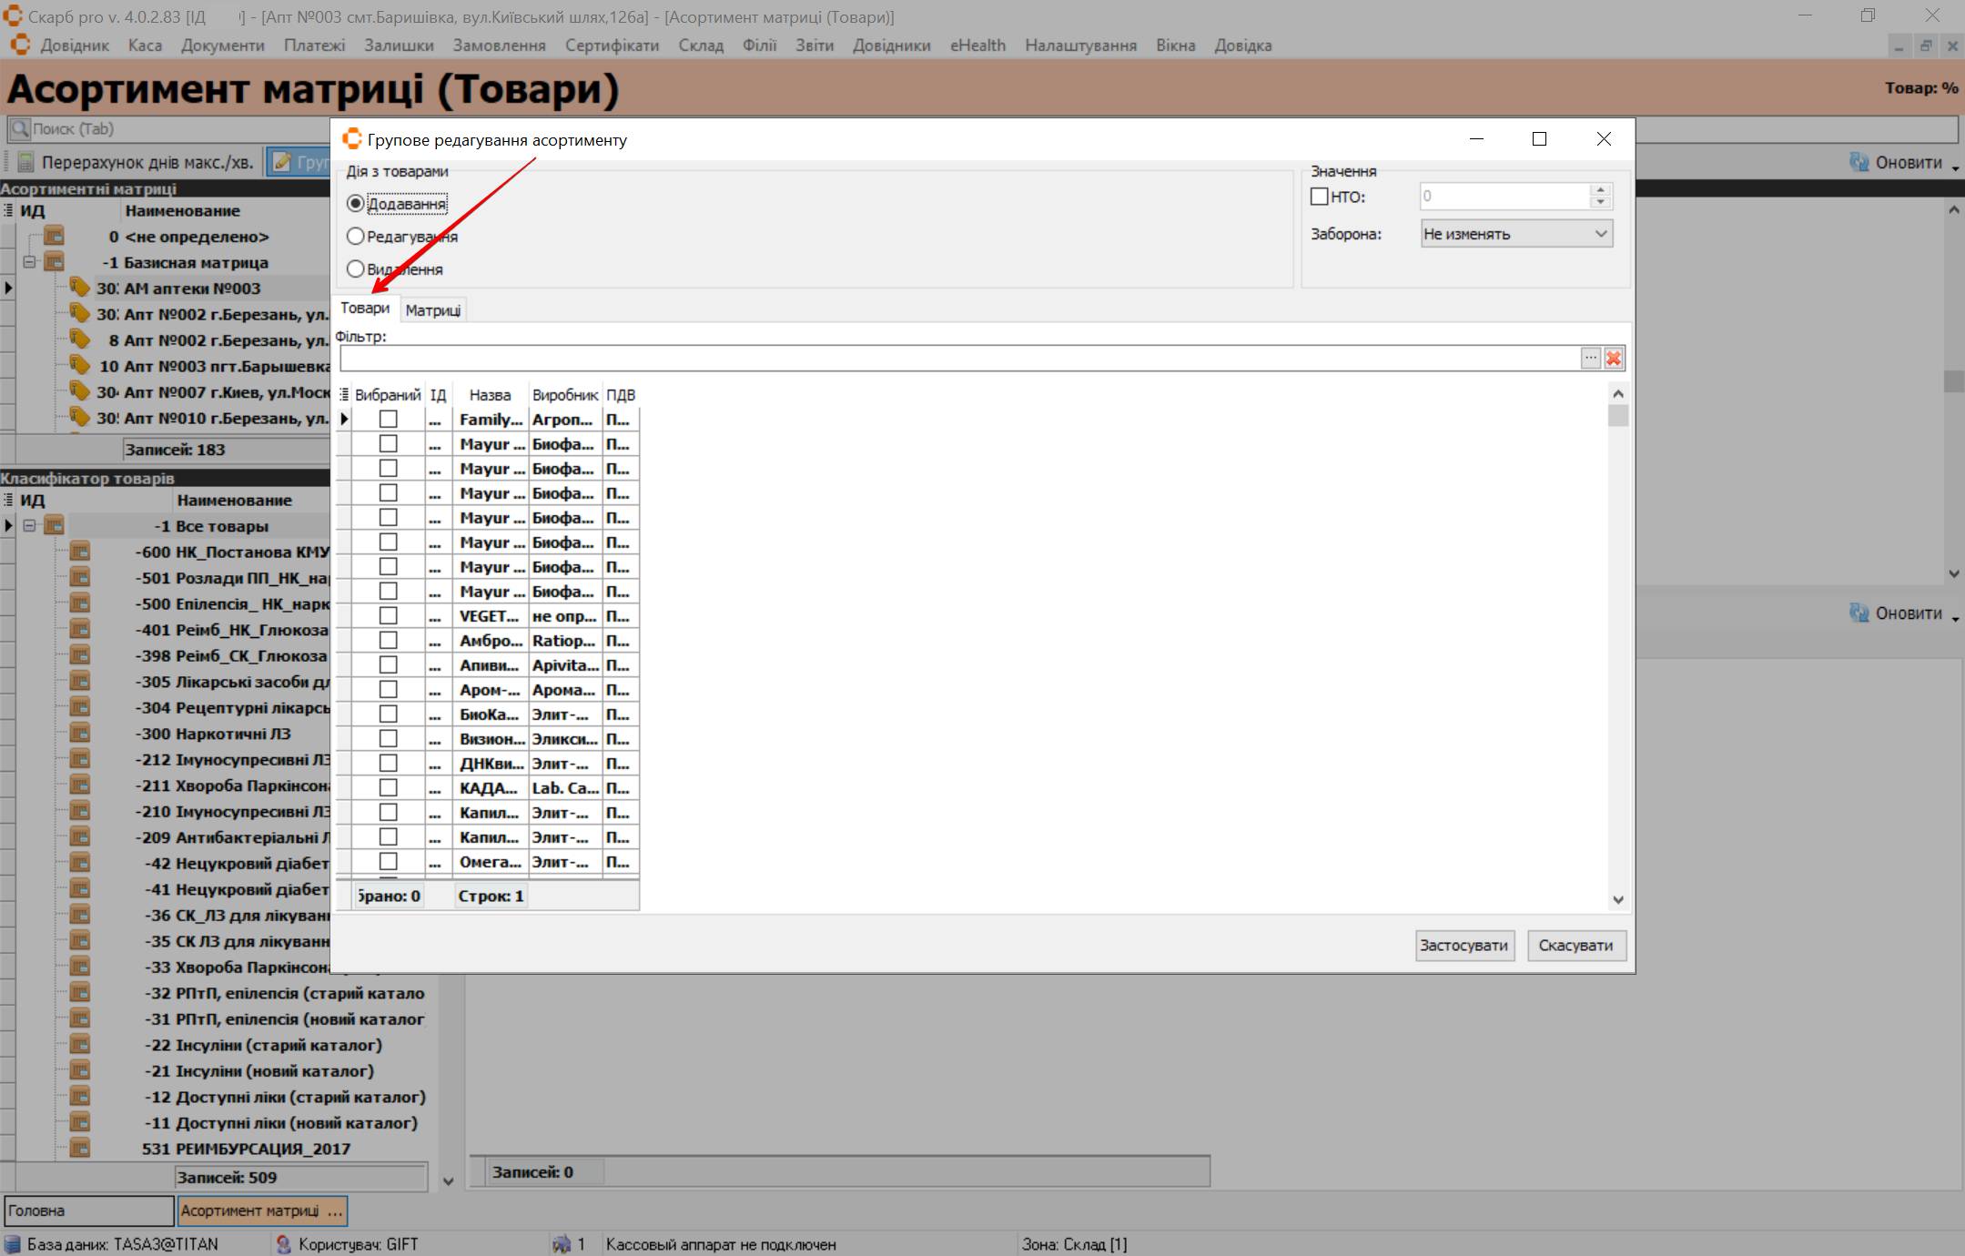Click the user icon next to Користувач: GIFT
The height and width of the screenshot is (1256, 1965).
click(283, 1243)
